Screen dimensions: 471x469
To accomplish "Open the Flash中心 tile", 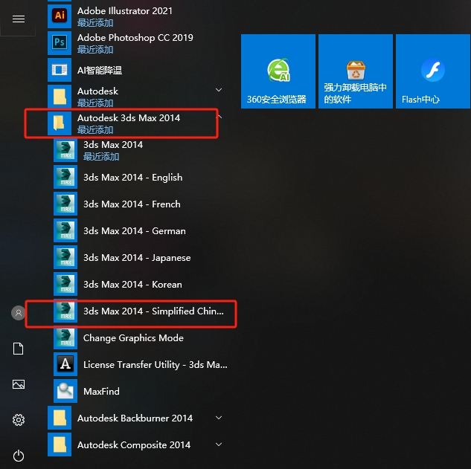I will (432, 72).
